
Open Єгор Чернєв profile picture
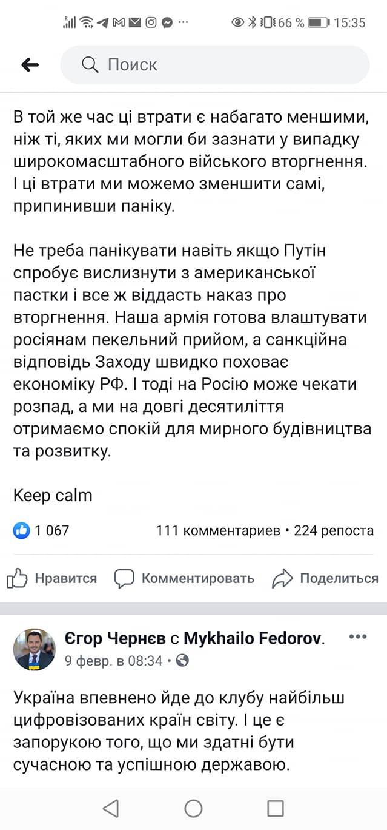coord(35,649)
